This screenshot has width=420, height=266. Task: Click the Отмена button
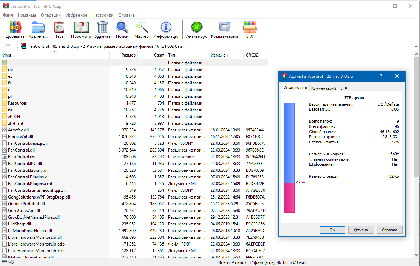click(361, 230)
